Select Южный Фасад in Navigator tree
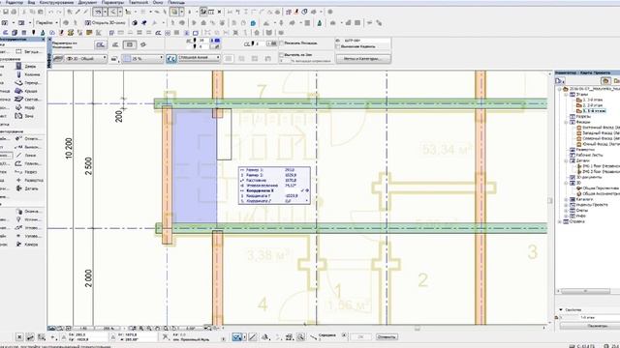 click(598, 144)
